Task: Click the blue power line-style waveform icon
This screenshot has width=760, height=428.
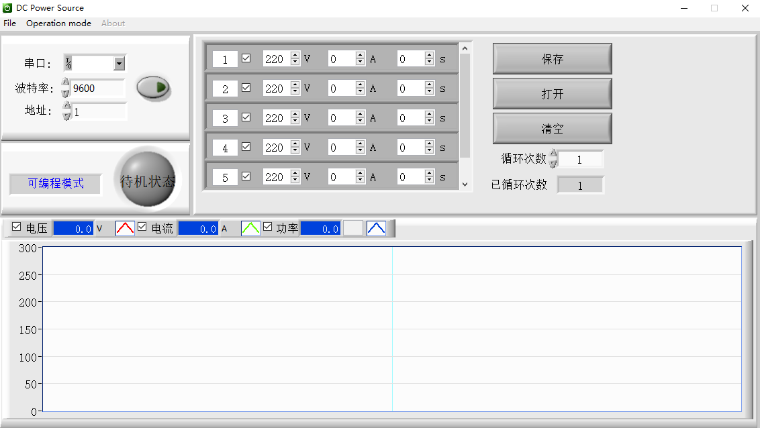Action: [x=376, y=228]
